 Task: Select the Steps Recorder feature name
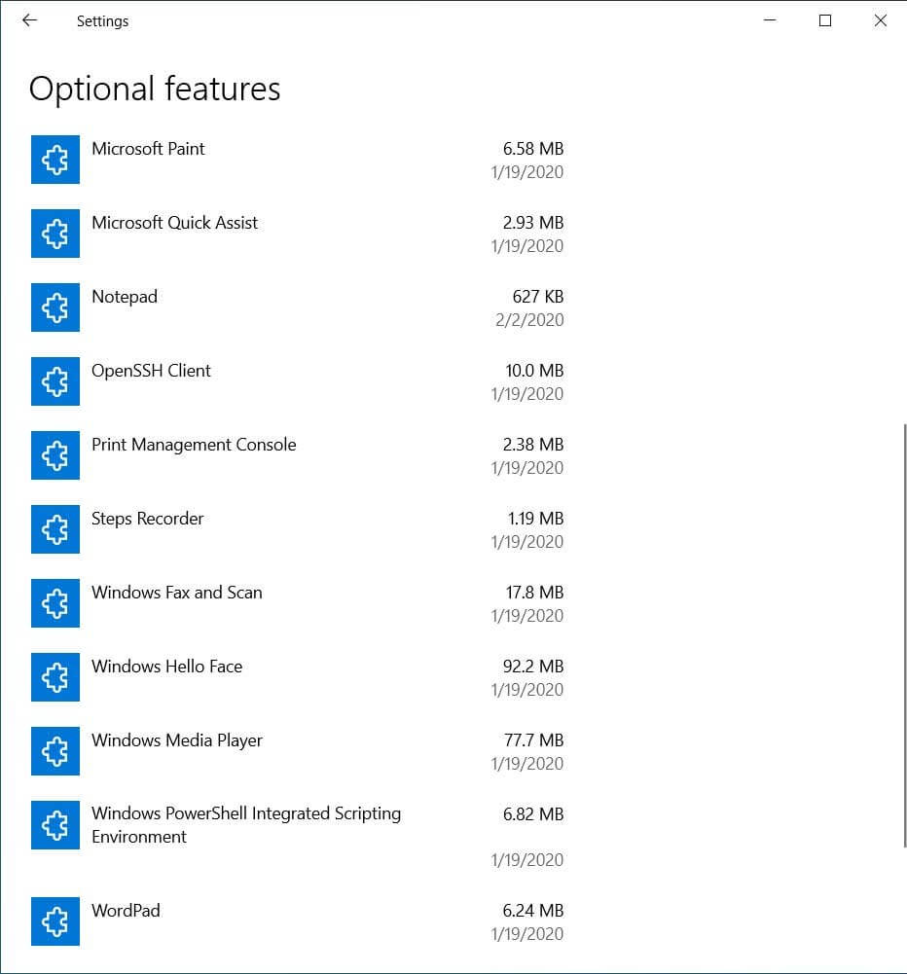pyautogui.click(x=147, y=519)
